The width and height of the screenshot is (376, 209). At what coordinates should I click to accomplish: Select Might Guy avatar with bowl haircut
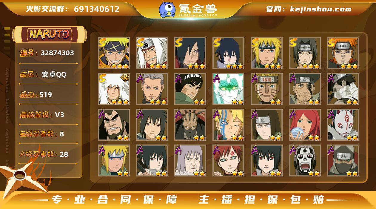point(190,89)
